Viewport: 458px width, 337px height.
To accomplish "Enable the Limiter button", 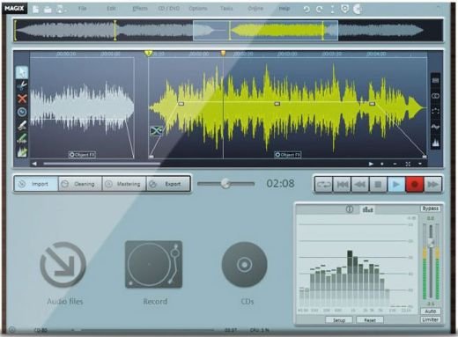I will click(430, 319).
